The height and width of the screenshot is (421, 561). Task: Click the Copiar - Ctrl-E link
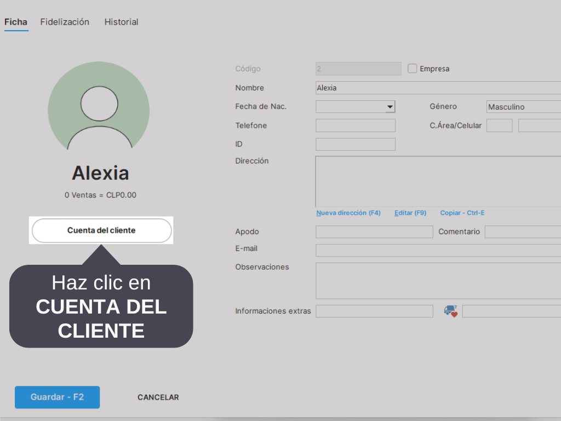point(462,213)
